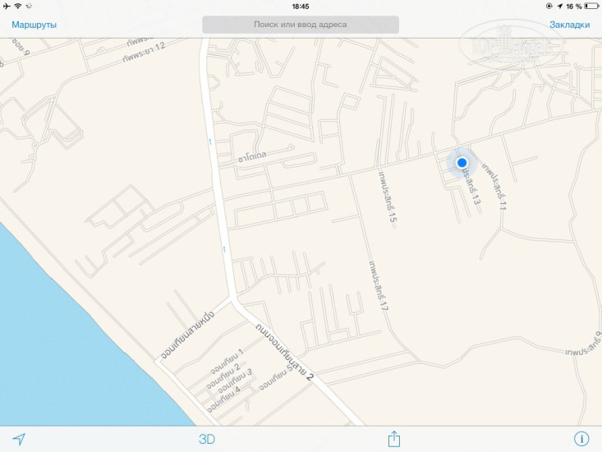
Task: Tap the current location arrow icon
Action: (19, 439)
